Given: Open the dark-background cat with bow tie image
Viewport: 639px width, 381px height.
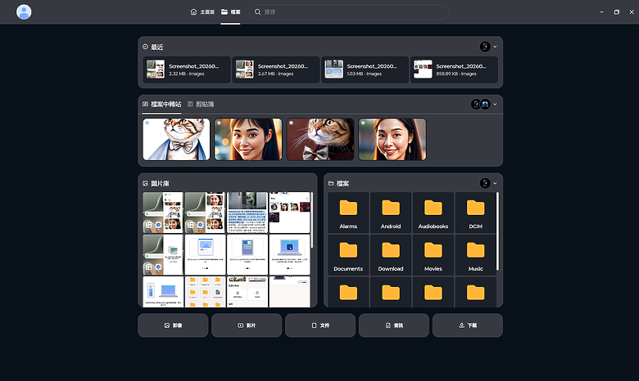Looking at the screenshot, I should [320, 139].
